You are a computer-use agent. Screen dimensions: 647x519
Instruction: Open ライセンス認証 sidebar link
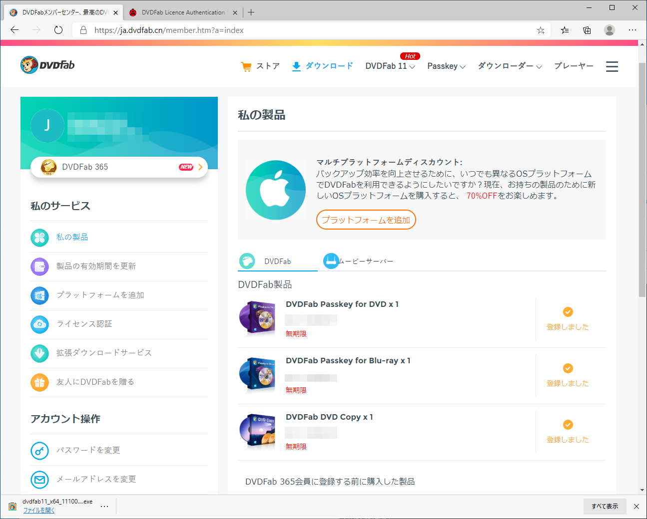(84, 324)
